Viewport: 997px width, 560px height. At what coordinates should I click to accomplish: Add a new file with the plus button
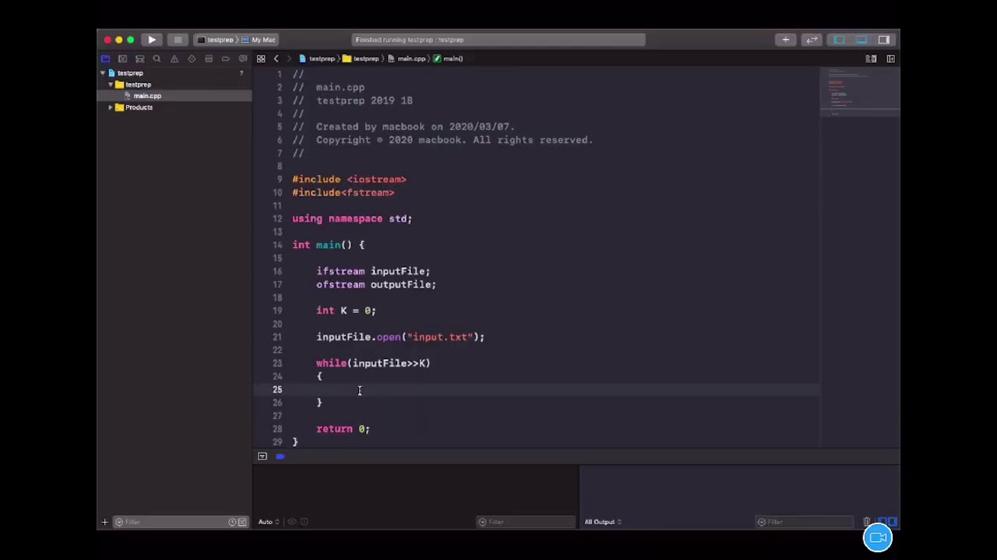pyautogui.click(x=104, y=522)
